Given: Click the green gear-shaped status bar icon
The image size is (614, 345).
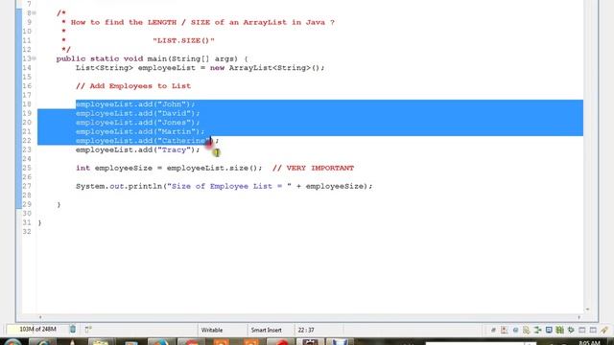Looking at the screenshot, I should point(572,330).
